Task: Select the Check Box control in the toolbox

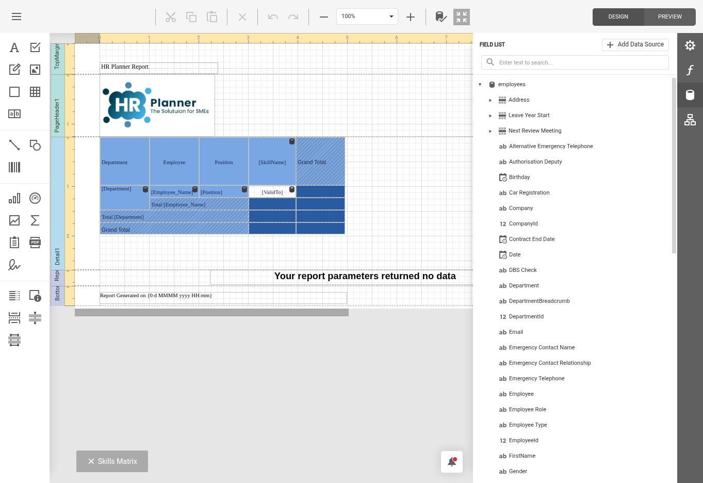Action: tap(35, 47)
